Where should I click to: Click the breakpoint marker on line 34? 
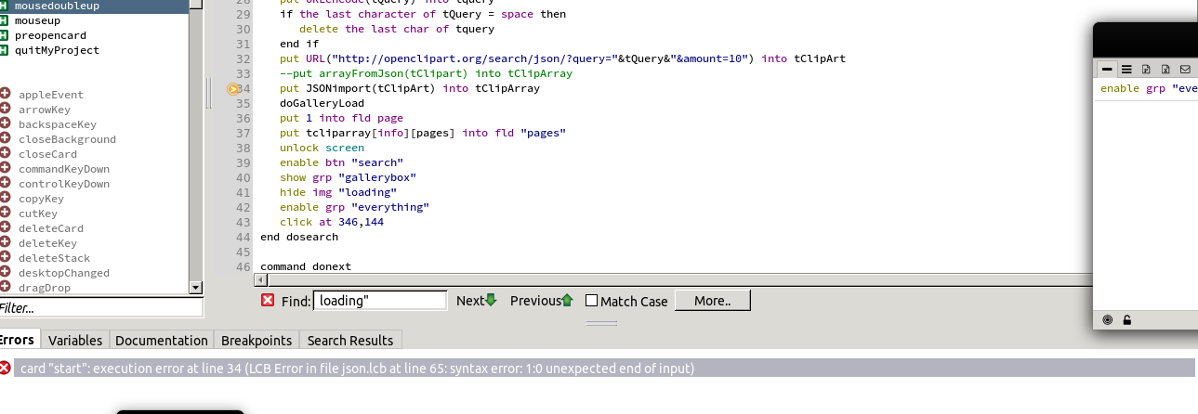coord(233,89)
